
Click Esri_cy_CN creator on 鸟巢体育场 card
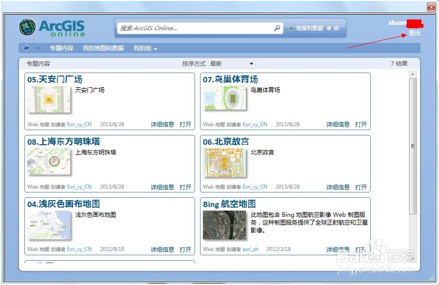pos(255,124)
